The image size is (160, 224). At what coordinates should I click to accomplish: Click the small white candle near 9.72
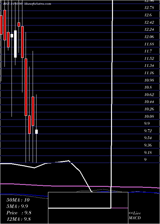point(36,132)
